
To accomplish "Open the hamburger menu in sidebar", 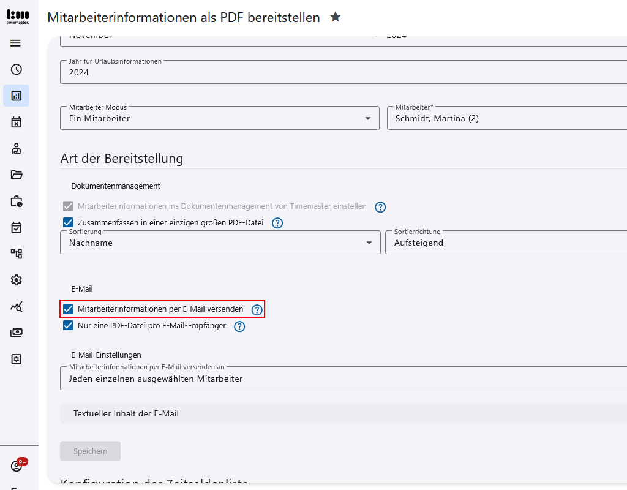I will 16,43.
